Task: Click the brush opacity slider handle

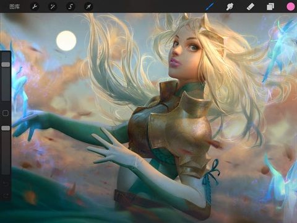Action: pyautogui.click(x=6, y=128)
